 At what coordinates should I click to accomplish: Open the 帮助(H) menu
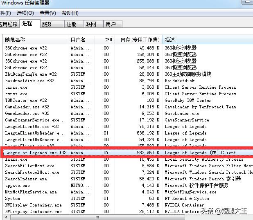(x=70, y=13)
